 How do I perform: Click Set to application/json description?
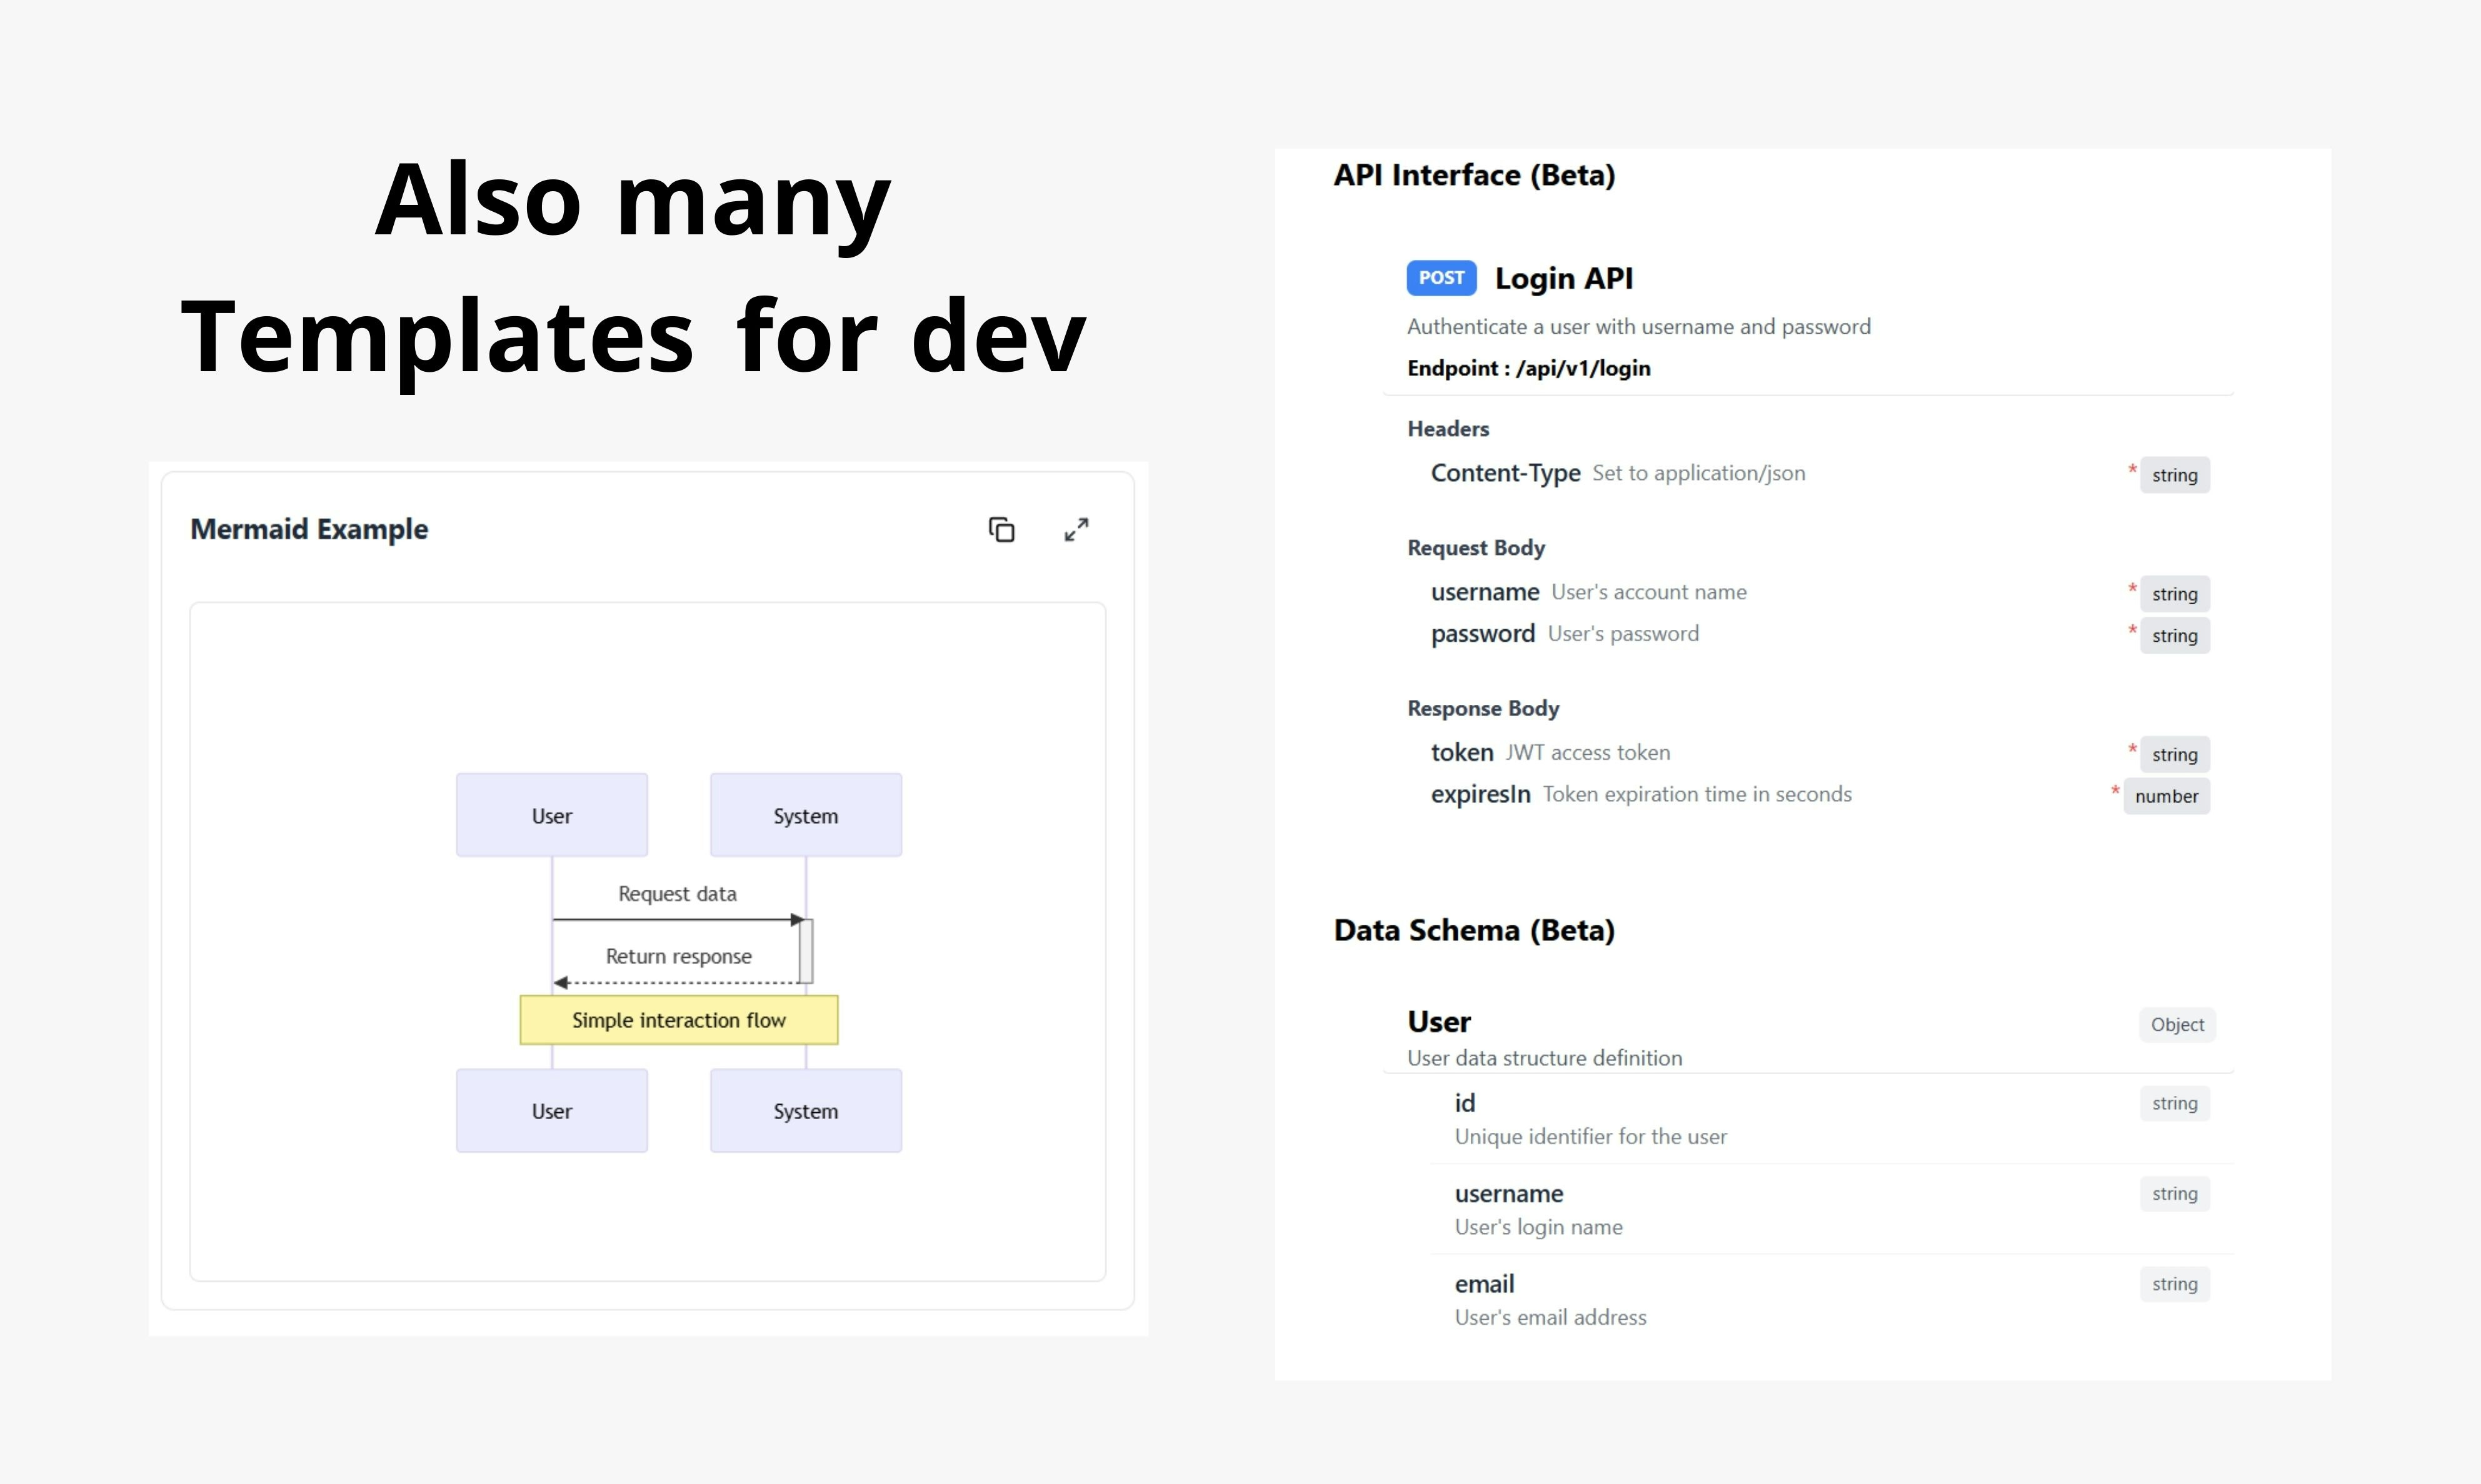coord(1698,473)
